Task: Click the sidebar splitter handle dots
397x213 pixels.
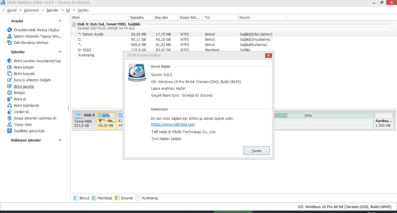Action: click(69, 108)
